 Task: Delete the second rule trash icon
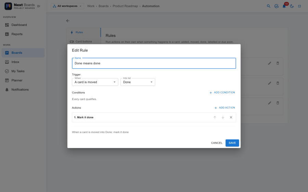tap(278, 83)
